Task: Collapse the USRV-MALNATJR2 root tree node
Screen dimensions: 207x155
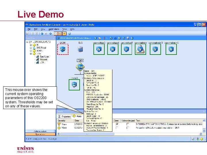Action: click(27, 42)
